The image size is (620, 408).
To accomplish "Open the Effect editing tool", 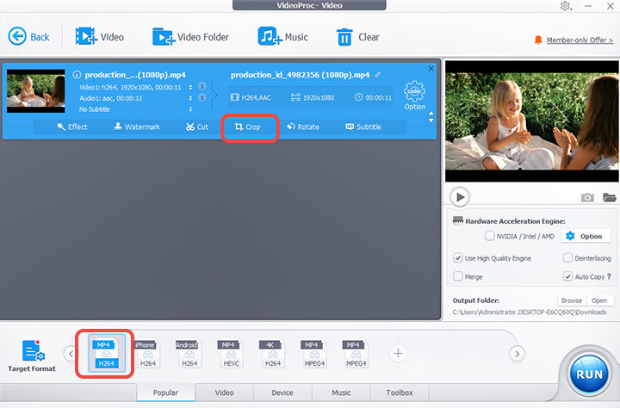I will click(72, 127).
